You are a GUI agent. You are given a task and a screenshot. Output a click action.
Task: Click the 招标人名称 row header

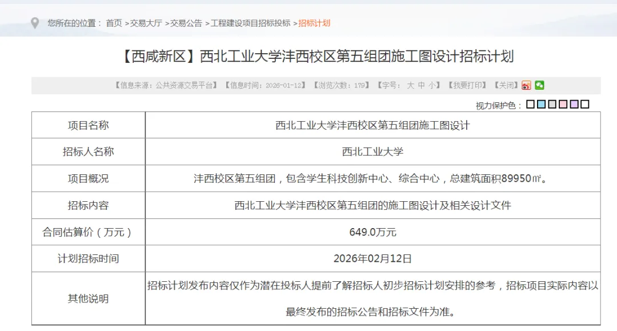click(88, 151)
